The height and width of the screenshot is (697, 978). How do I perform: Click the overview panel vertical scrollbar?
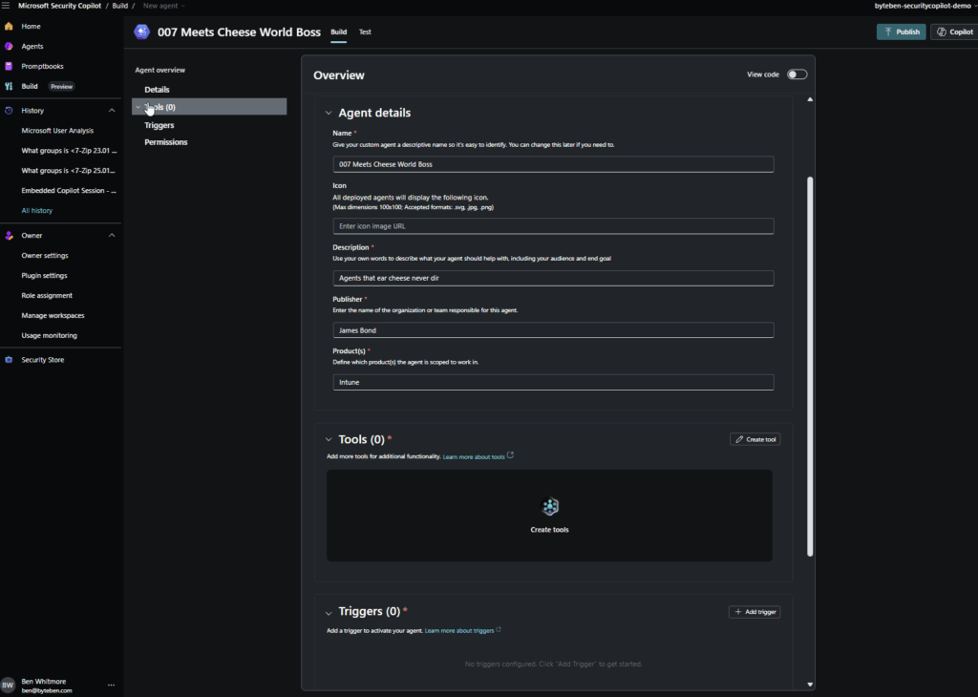point(811,363)
